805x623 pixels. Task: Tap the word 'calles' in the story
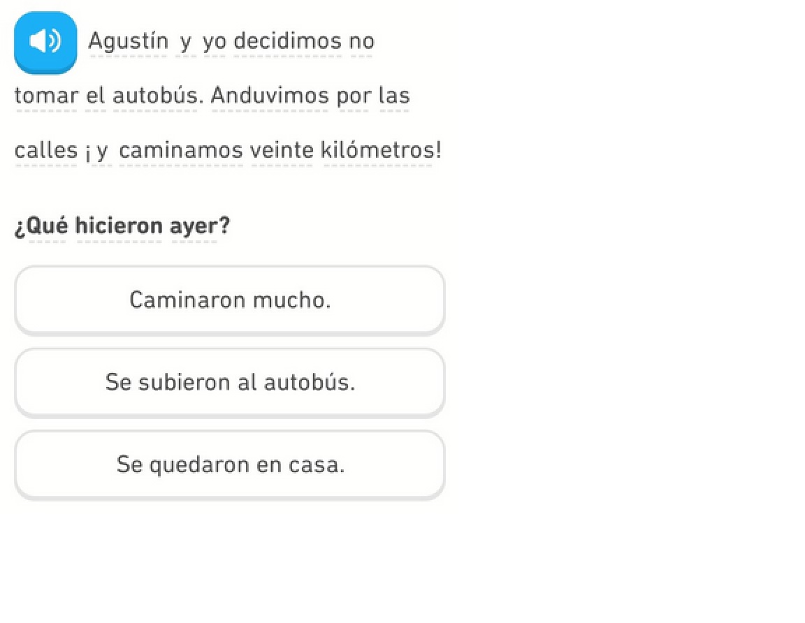(x=45, y=150)
